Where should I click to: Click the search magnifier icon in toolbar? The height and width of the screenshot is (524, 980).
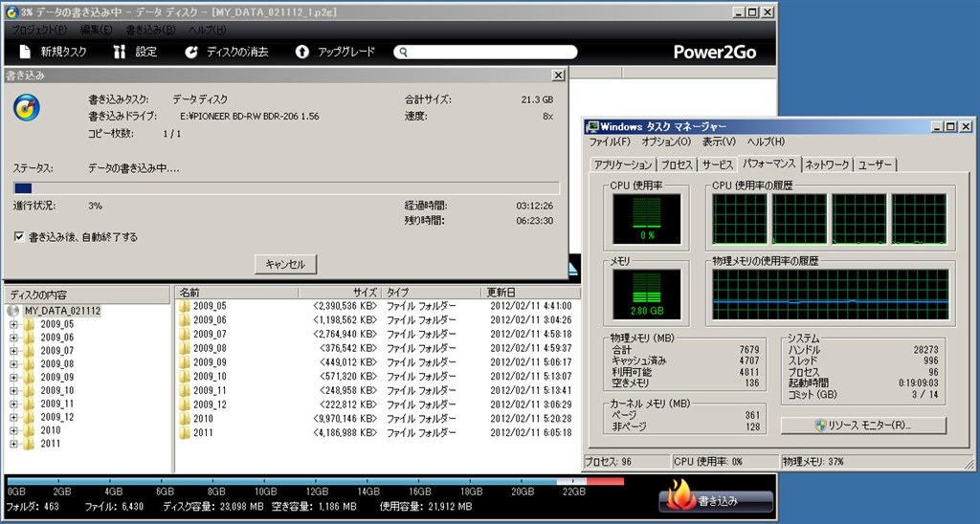[404, 53]
